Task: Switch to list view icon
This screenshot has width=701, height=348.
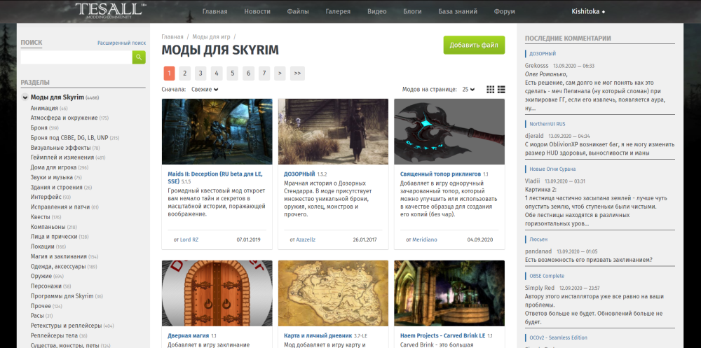Action: (501, 90)
